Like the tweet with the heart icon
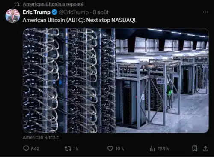 tap(110, 148)
